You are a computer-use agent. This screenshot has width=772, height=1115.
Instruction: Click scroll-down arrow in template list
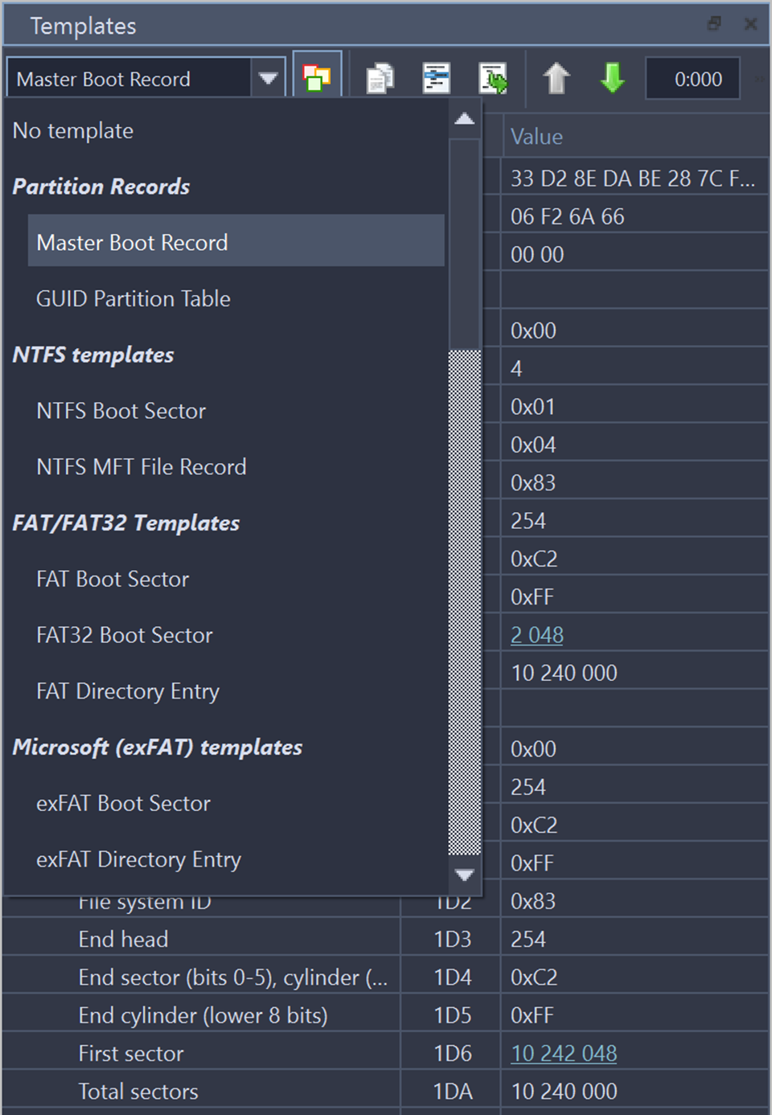click(465, 875)
